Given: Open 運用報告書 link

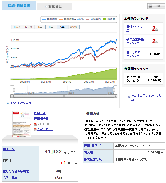Looking at the screenshot, I should pos(41,119).
